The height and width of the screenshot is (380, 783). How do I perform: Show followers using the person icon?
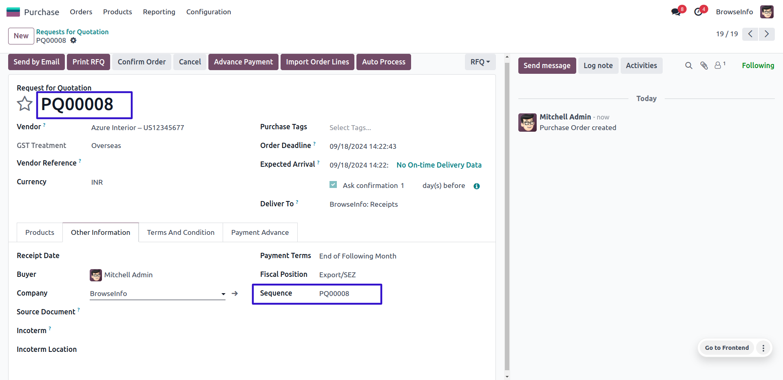click(718, 65)
